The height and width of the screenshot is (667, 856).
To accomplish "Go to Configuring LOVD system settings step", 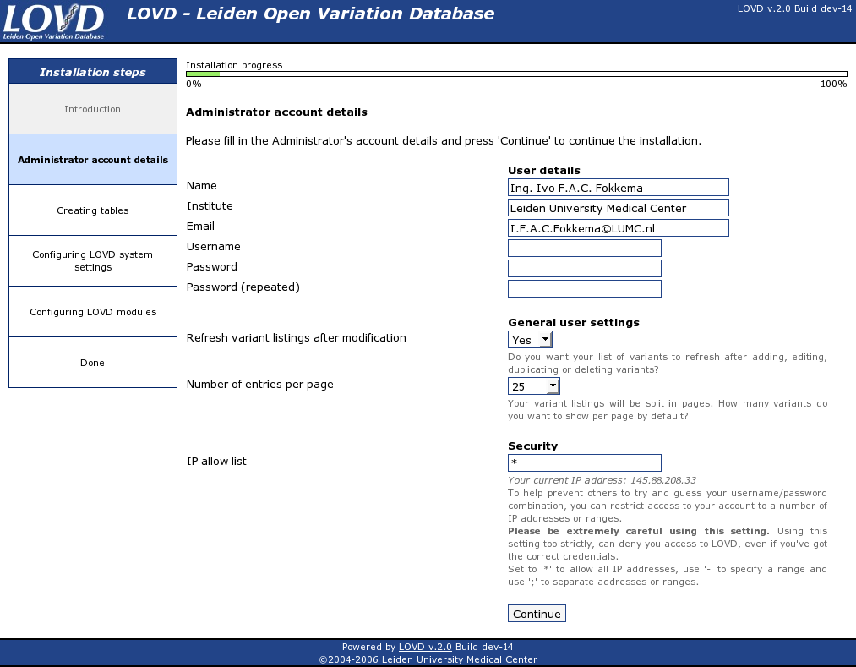I will tap(93, 260).
